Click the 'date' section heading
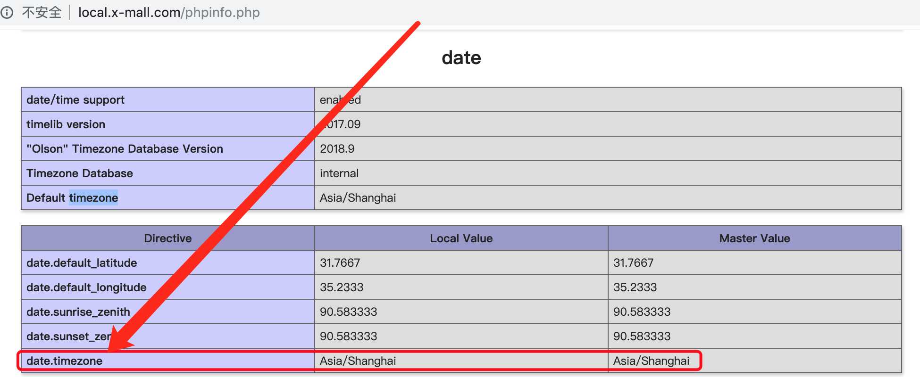Image resolution: width=920 pixels, height=377 pixels. pyautogui.click(x=461, y=57)
